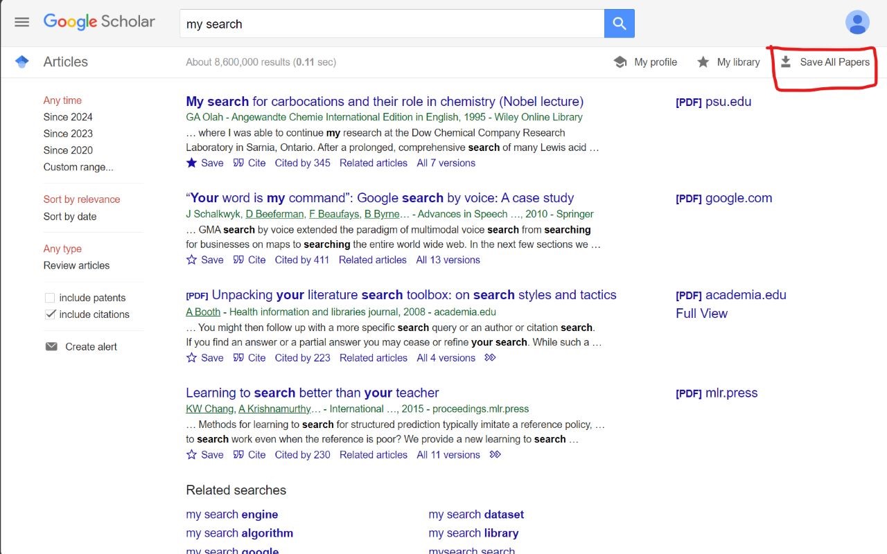Click the filled star on Olah carbocations result

click(x=192, y=163)
